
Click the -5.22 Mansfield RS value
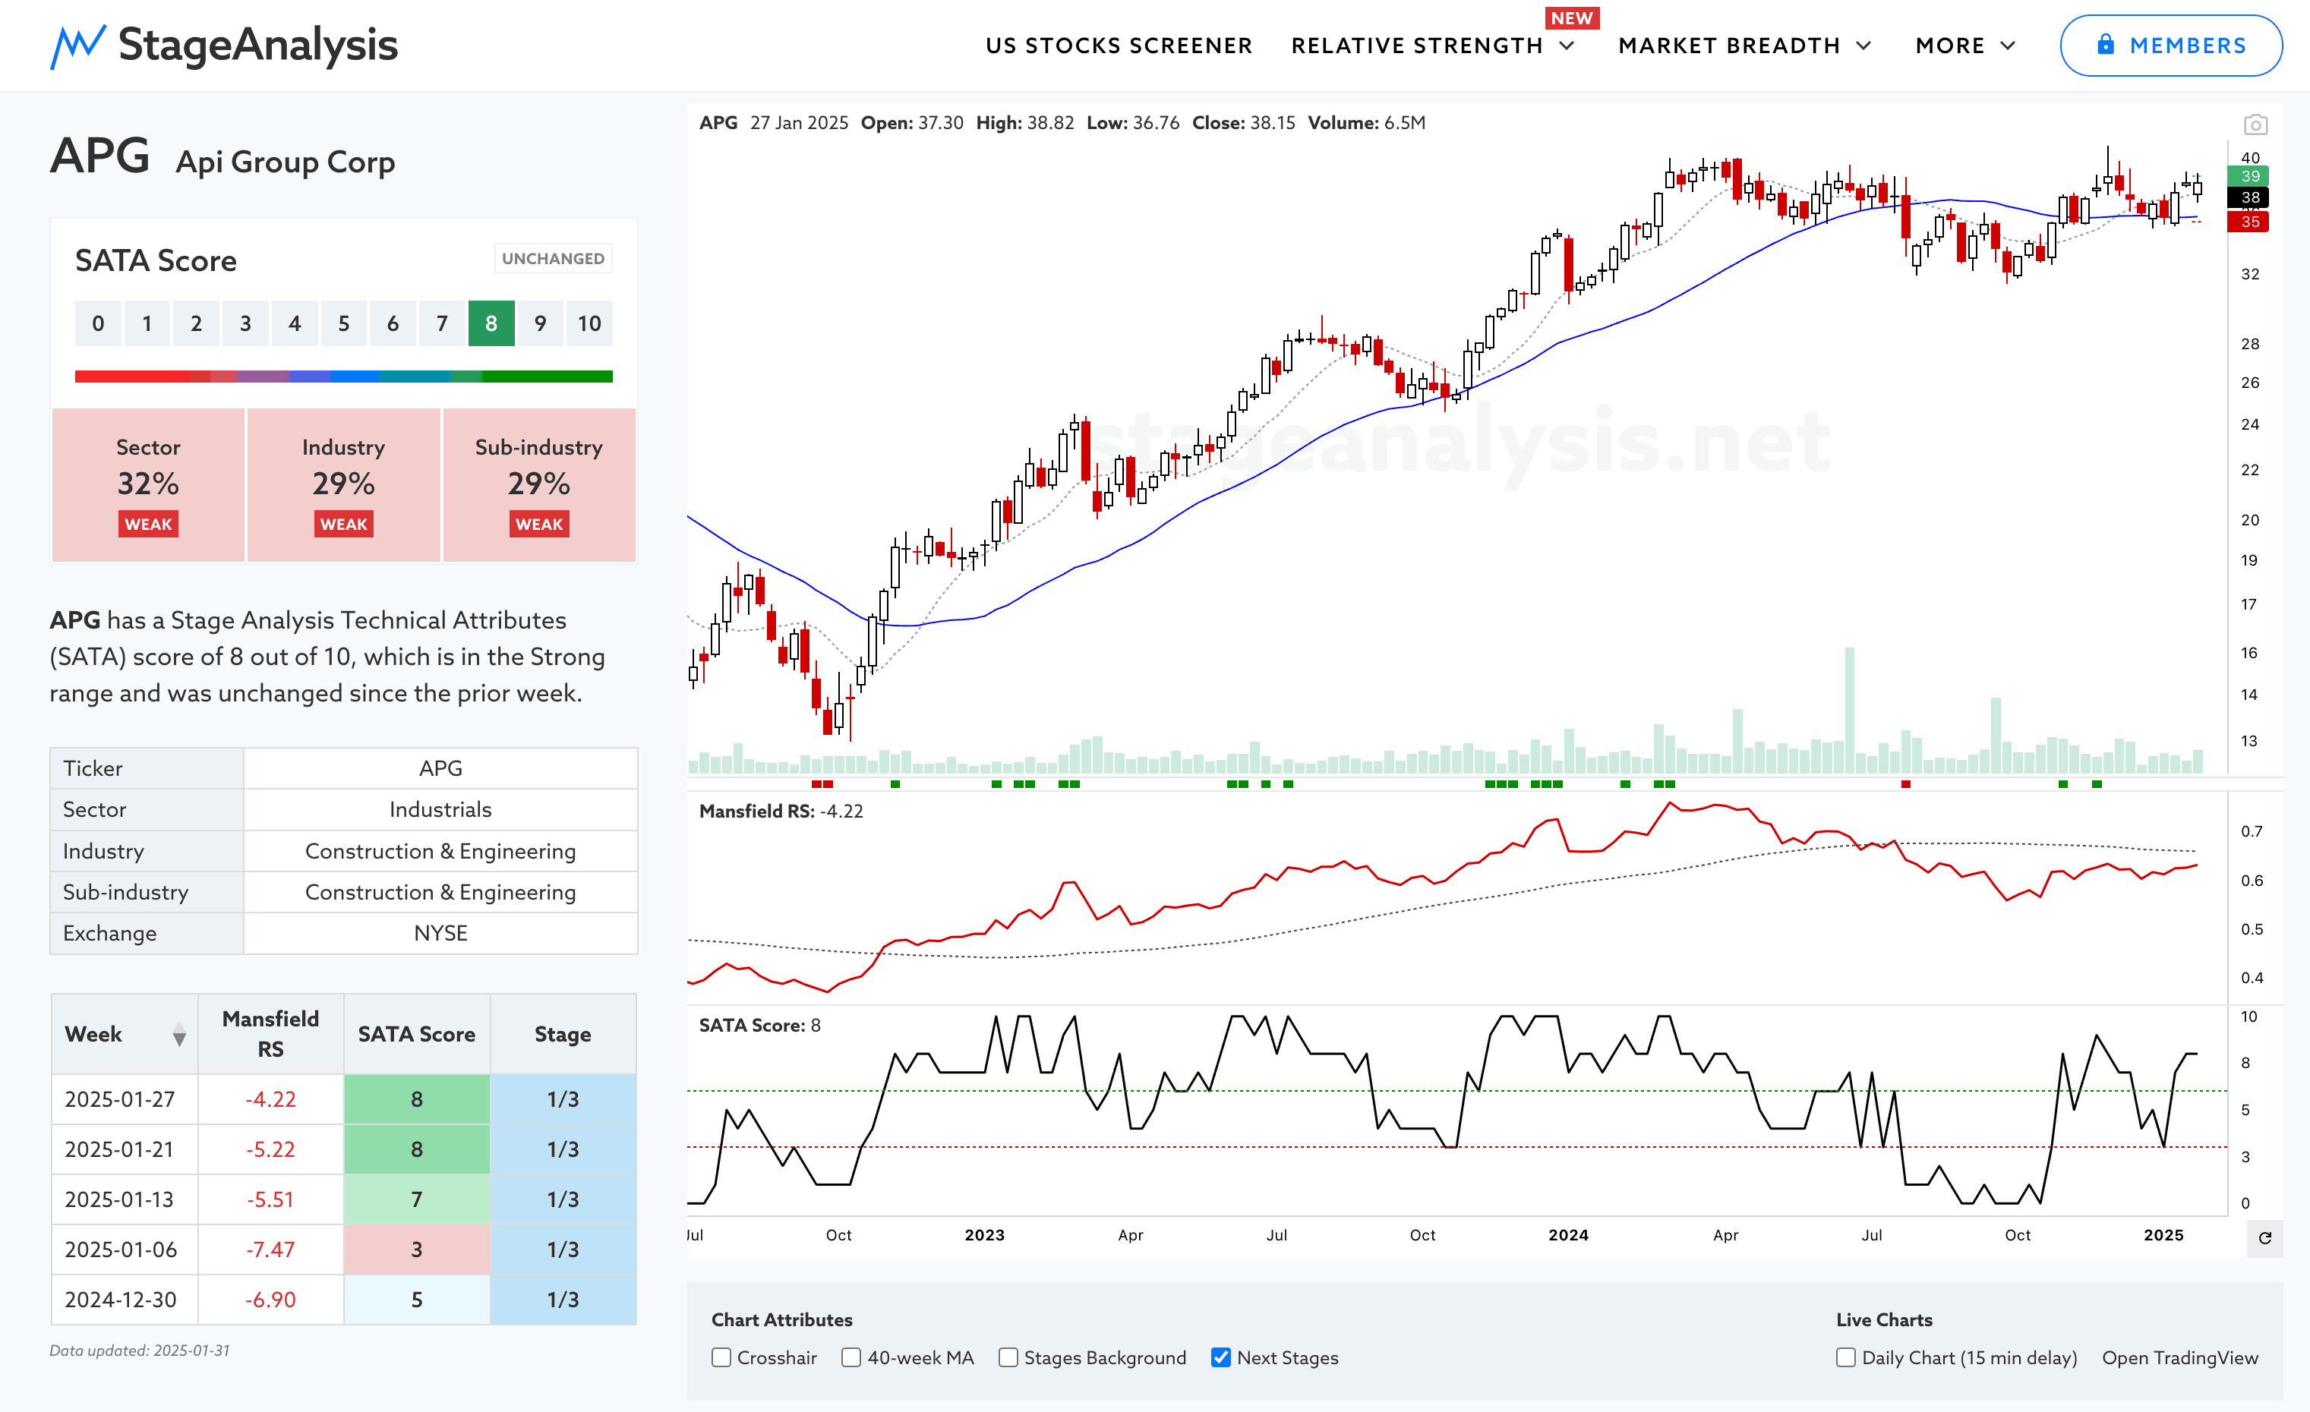270,1149
